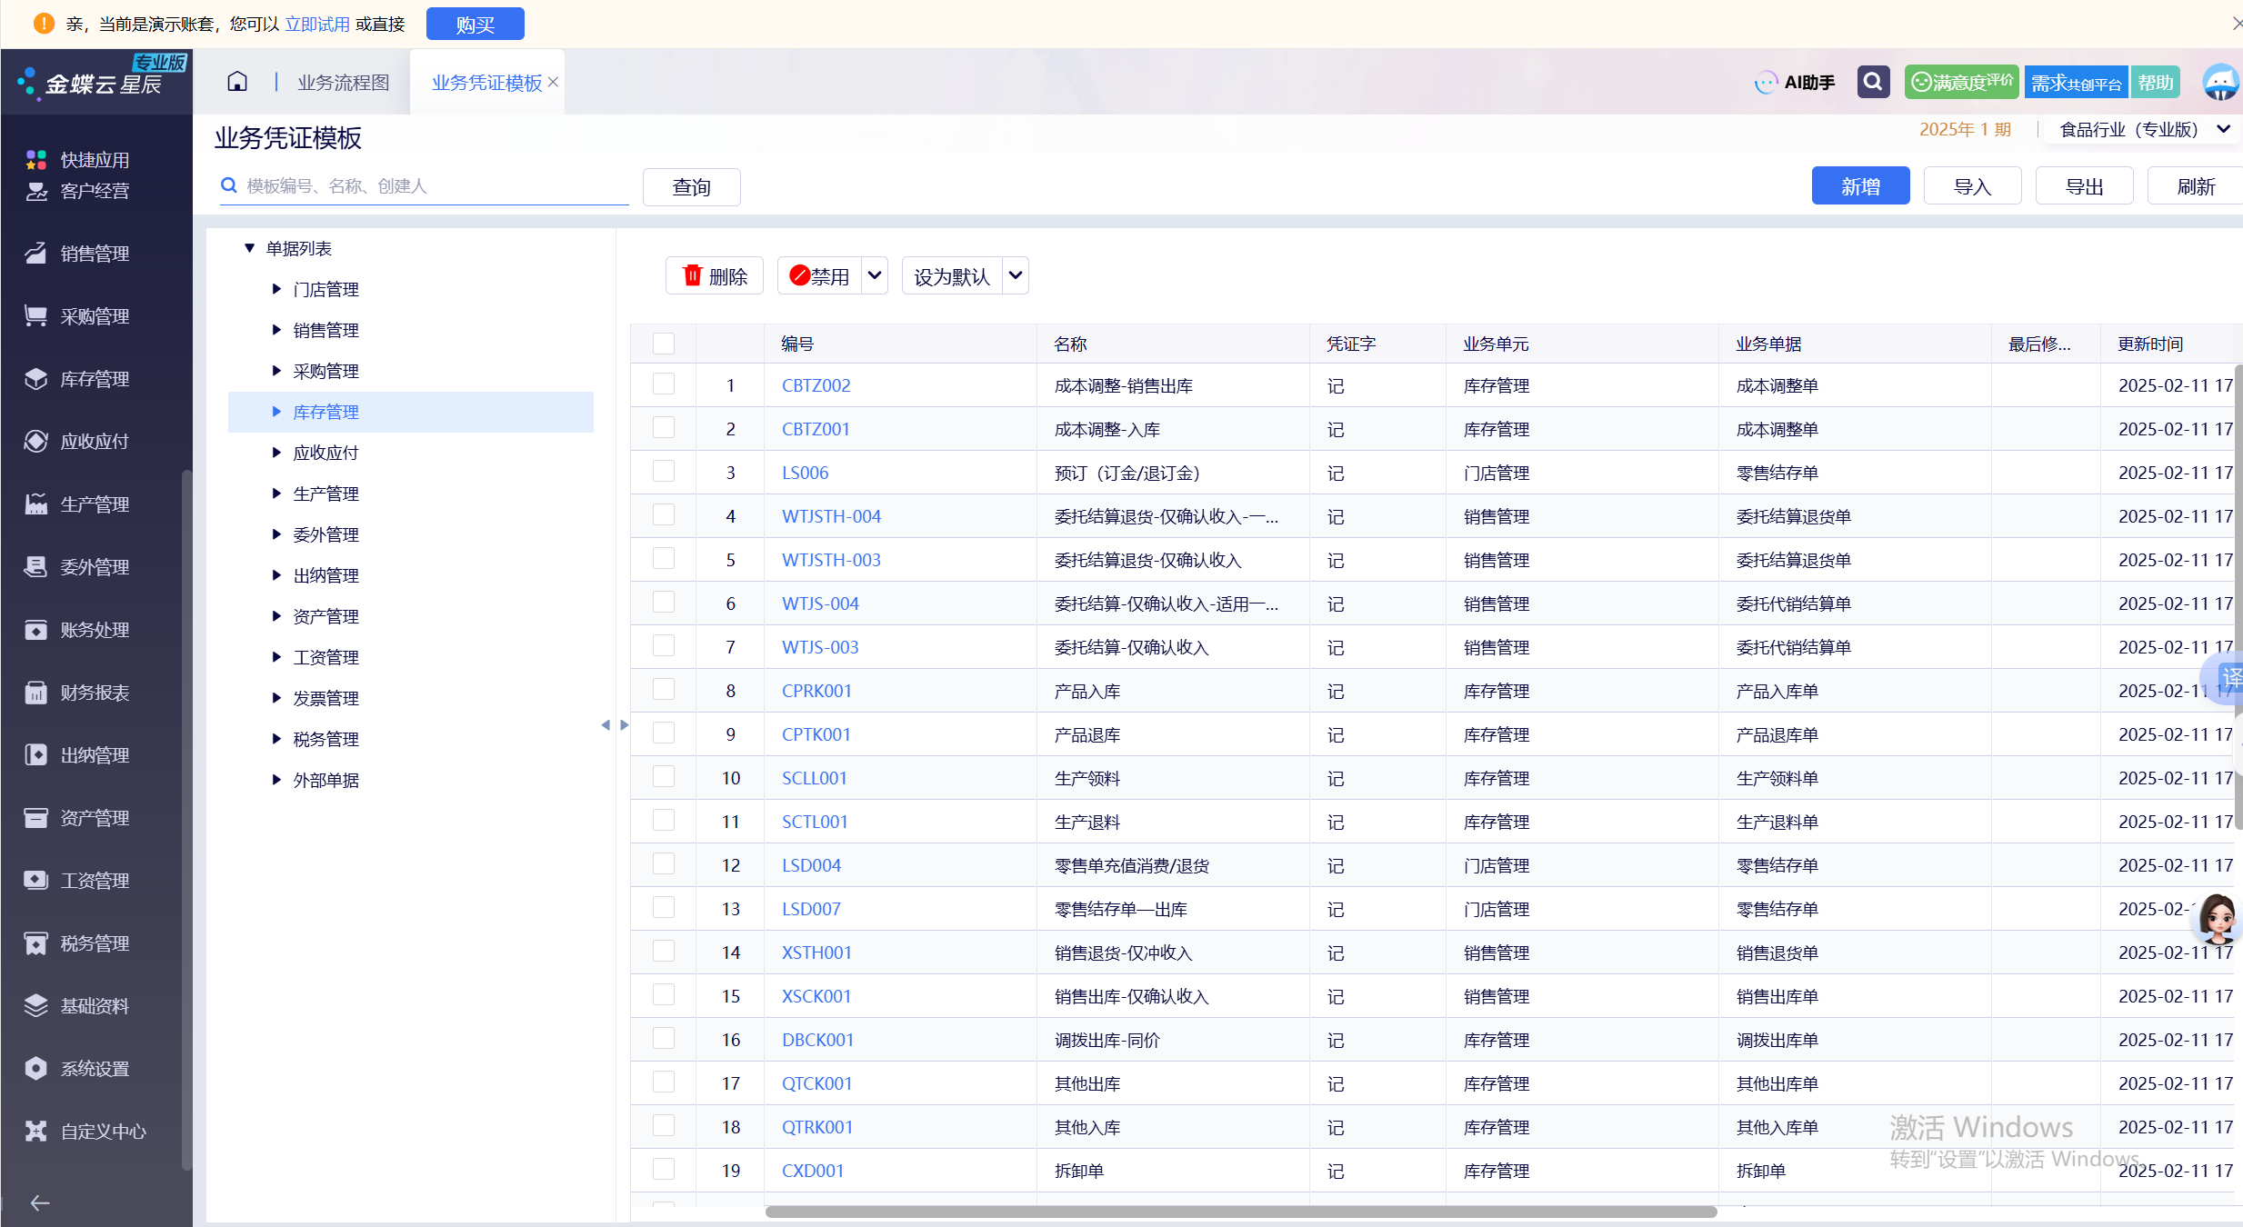Open the 禁用 dropdown arrow
The height and width of the screenshot is (1227, 2243).
coord(875,275)
